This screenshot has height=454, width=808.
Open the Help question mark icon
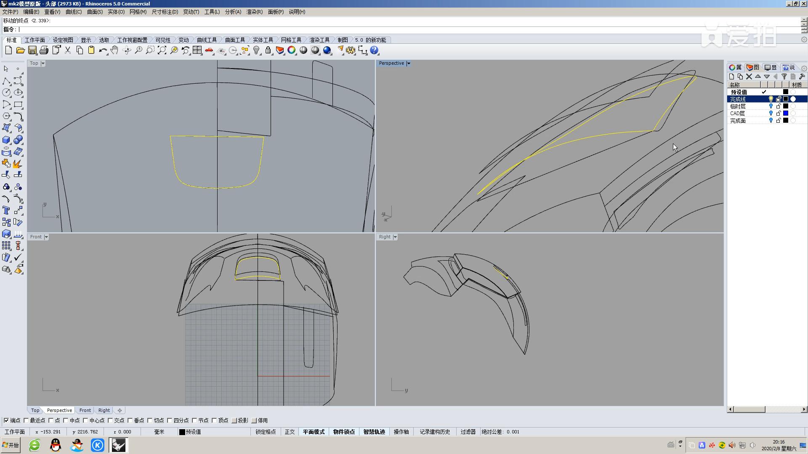pos(374,50)
